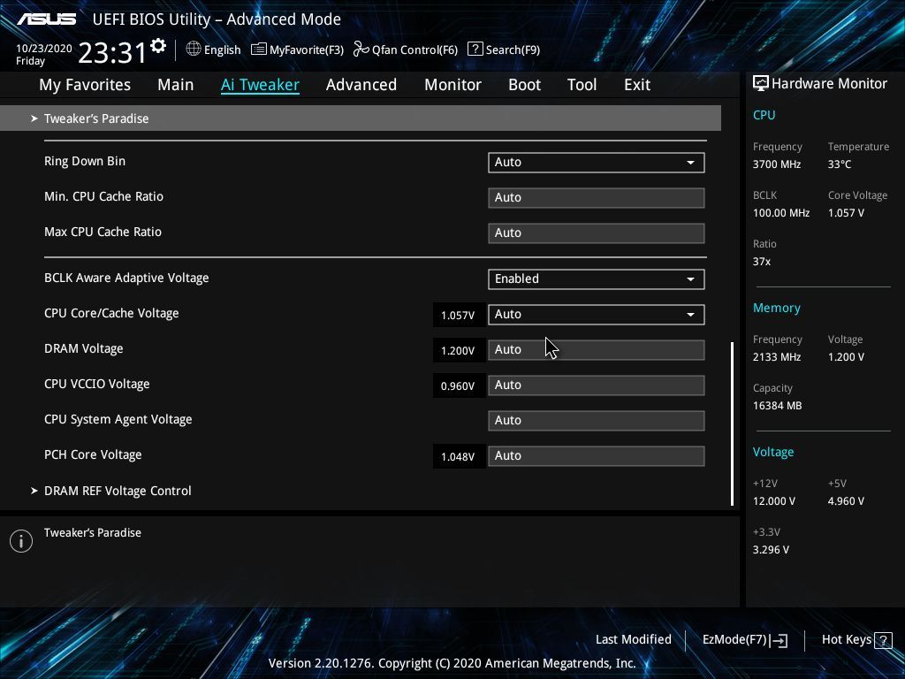
Task: Click the settings list scrollbar
Action: coord(733,423)
